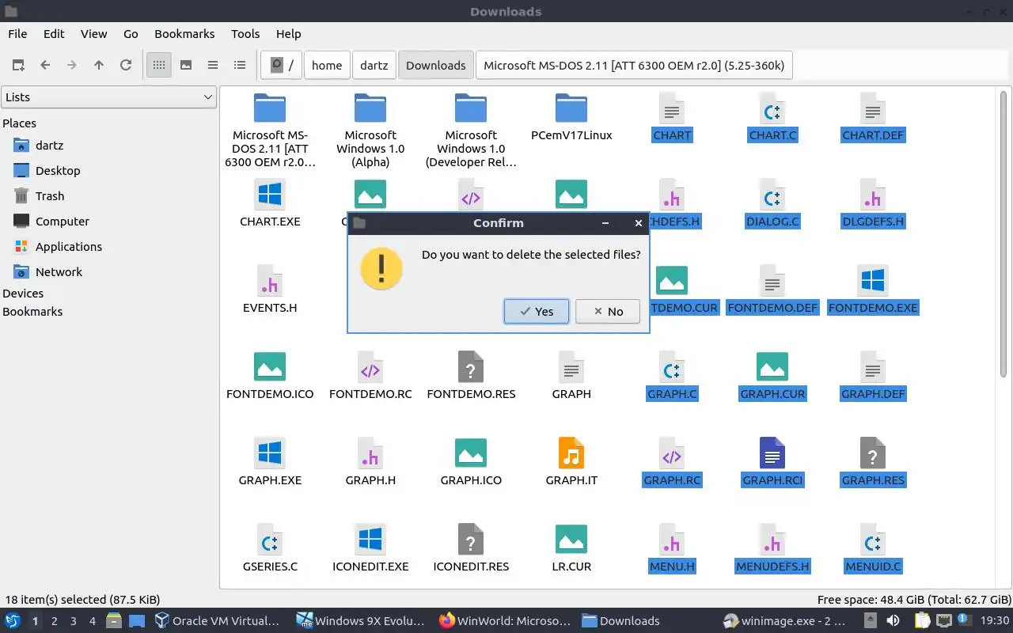Go forward to next folder

click(72, 65)
